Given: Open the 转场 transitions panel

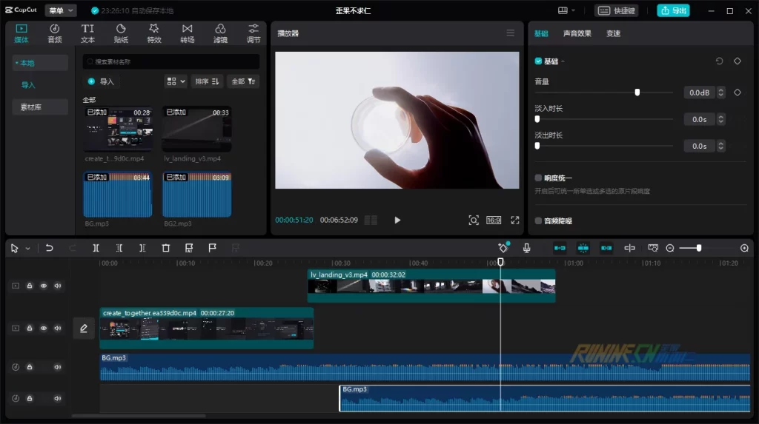Looking at the screenshot, I should point(187,33).
